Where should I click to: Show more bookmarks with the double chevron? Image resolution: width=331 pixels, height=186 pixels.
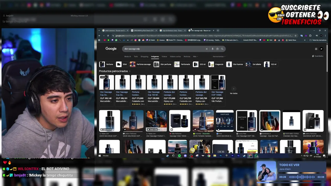[305, 40]
